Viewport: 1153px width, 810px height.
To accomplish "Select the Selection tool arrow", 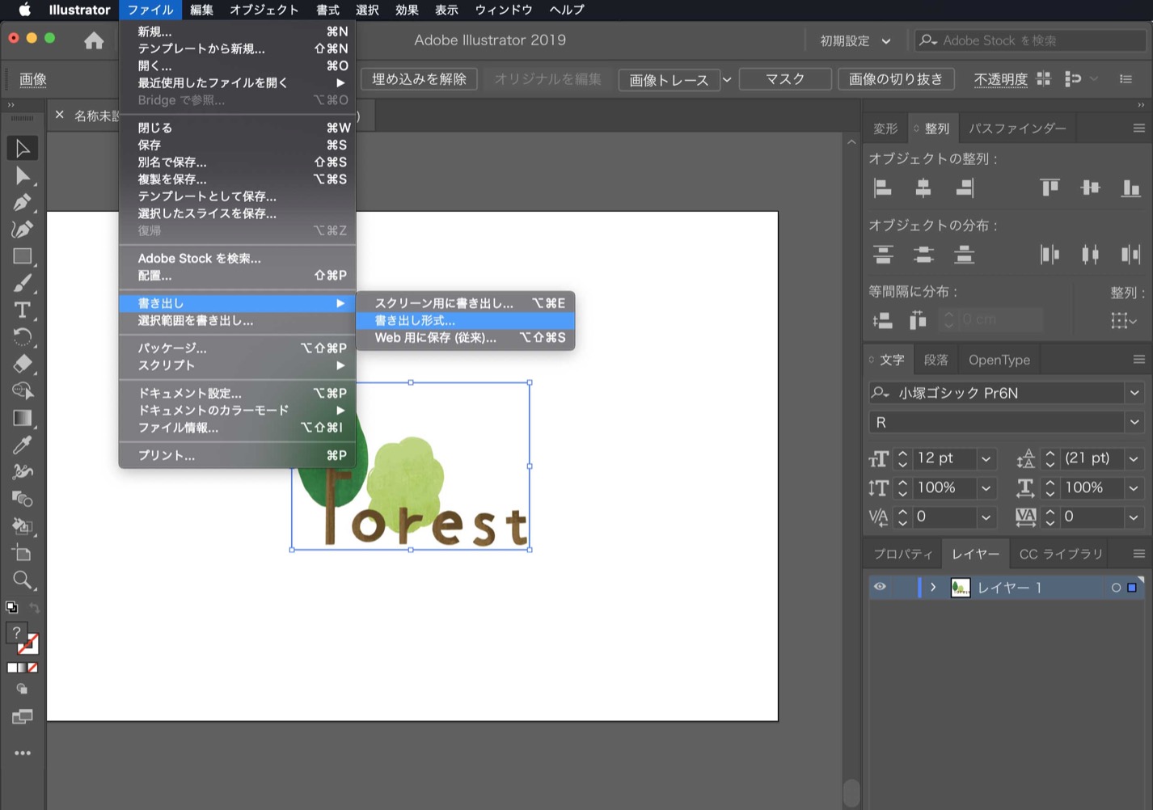I will pyautogui.click(x=22, y=149).
